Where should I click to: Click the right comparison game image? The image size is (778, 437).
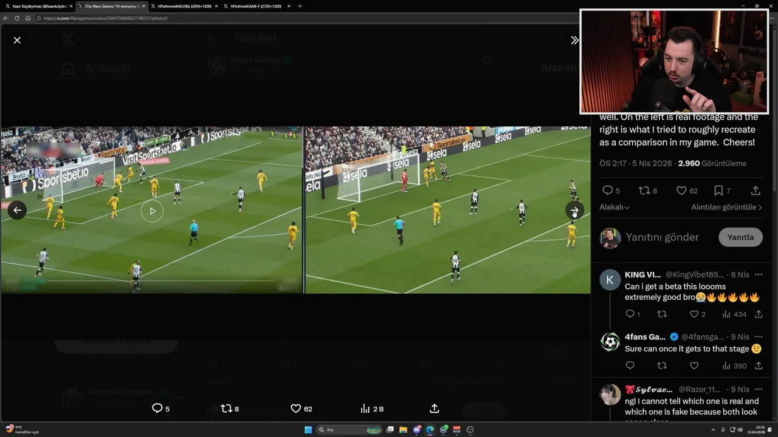click(447, 210)
